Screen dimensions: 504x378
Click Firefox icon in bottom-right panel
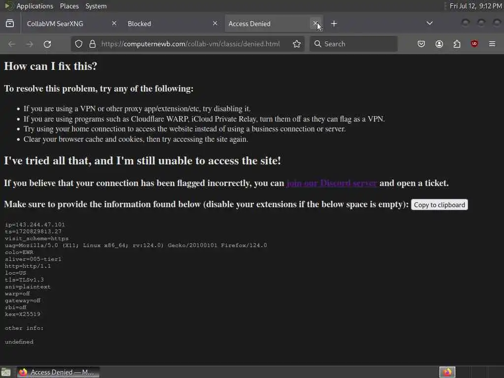(x=447, y=372)
